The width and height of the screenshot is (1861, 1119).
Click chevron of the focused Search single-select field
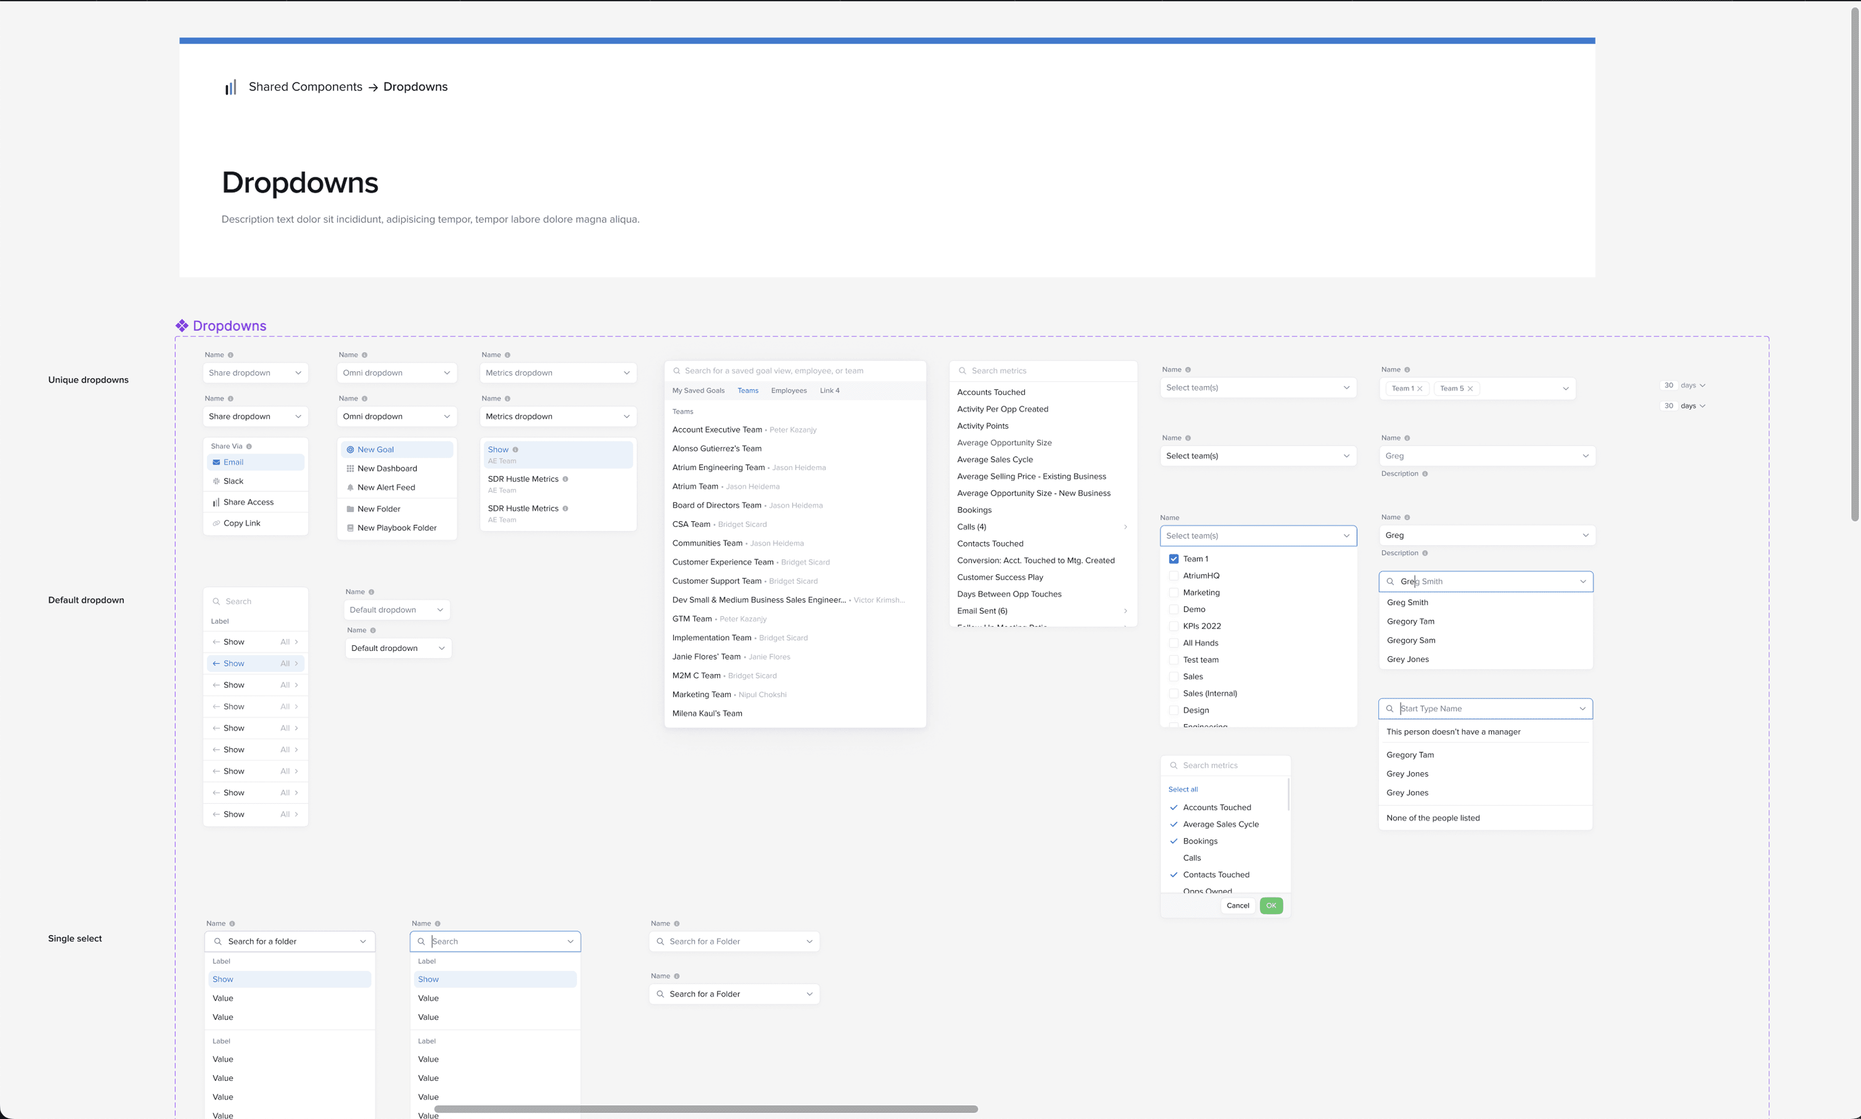(x=570, y=942)
